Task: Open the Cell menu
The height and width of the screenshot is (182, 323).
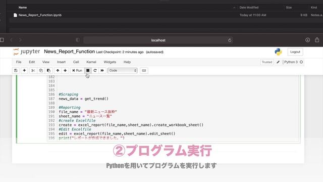Action: [76, 62]
